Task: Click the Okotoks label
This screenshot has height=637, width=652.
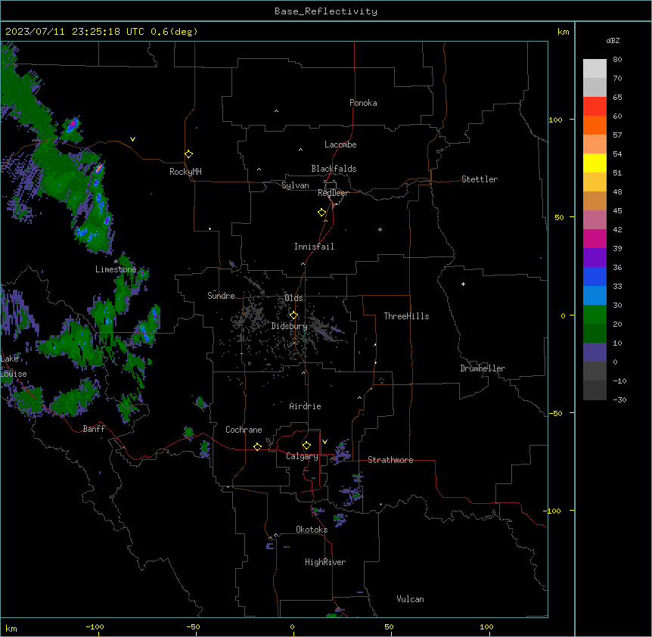Action: [x=312, y=530]
